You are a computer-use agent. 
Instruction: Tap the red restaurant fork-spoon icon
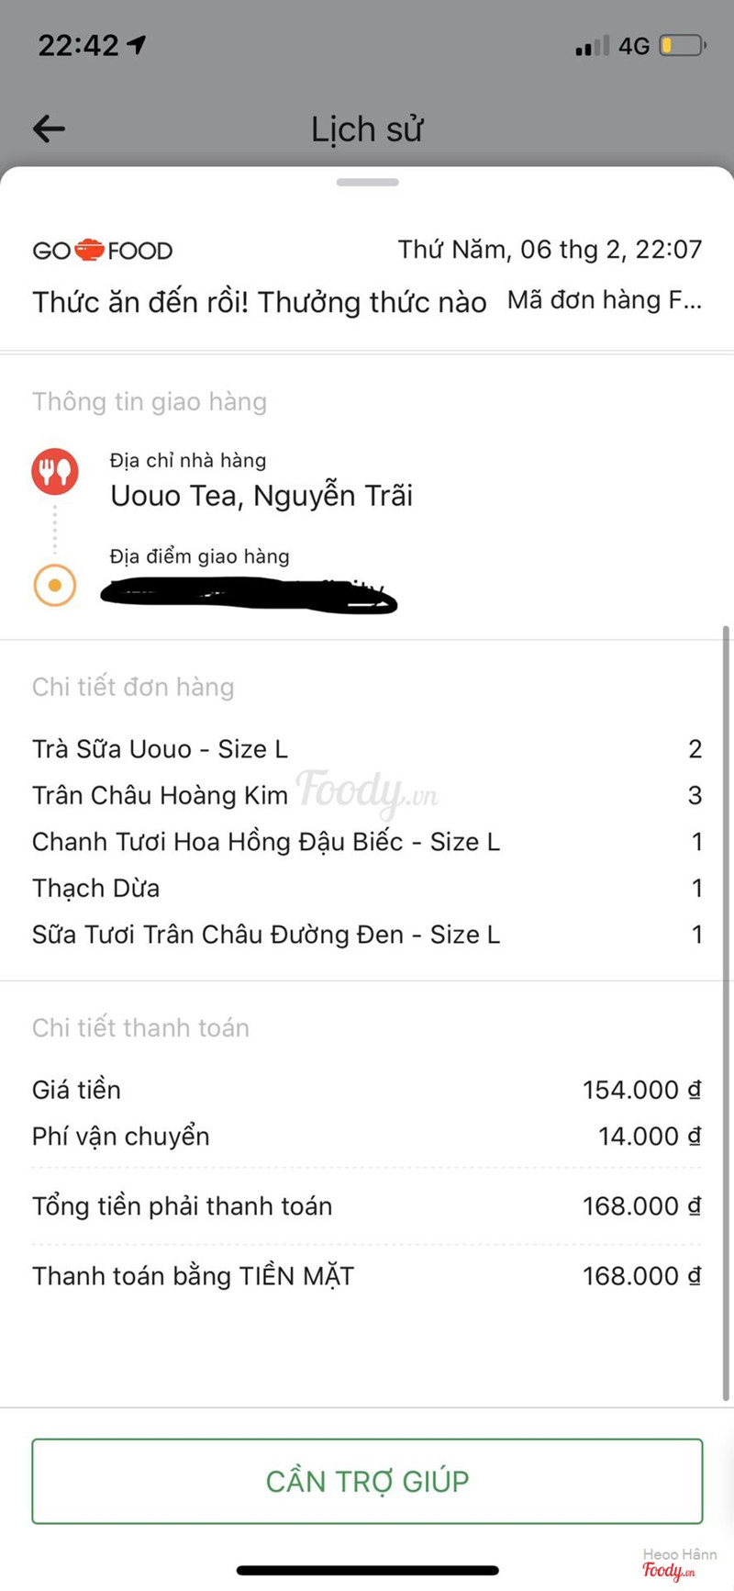[x=55, y=472]
